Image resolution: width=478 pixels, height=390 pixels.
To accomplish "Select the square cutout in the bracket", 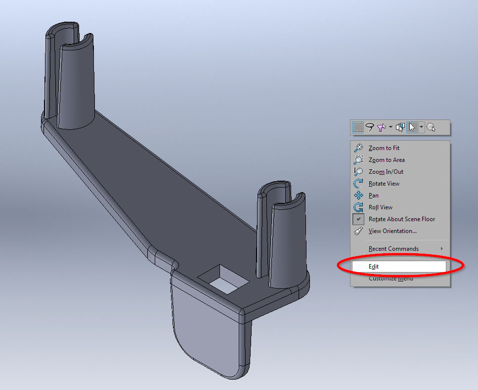I will click(x=223, y=280).
